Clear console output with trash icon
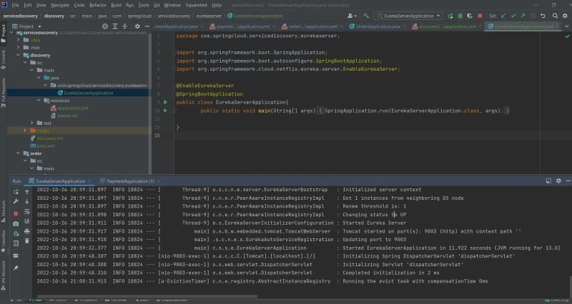The width and height of the screenshot is (572, 304). click(27, 240)
